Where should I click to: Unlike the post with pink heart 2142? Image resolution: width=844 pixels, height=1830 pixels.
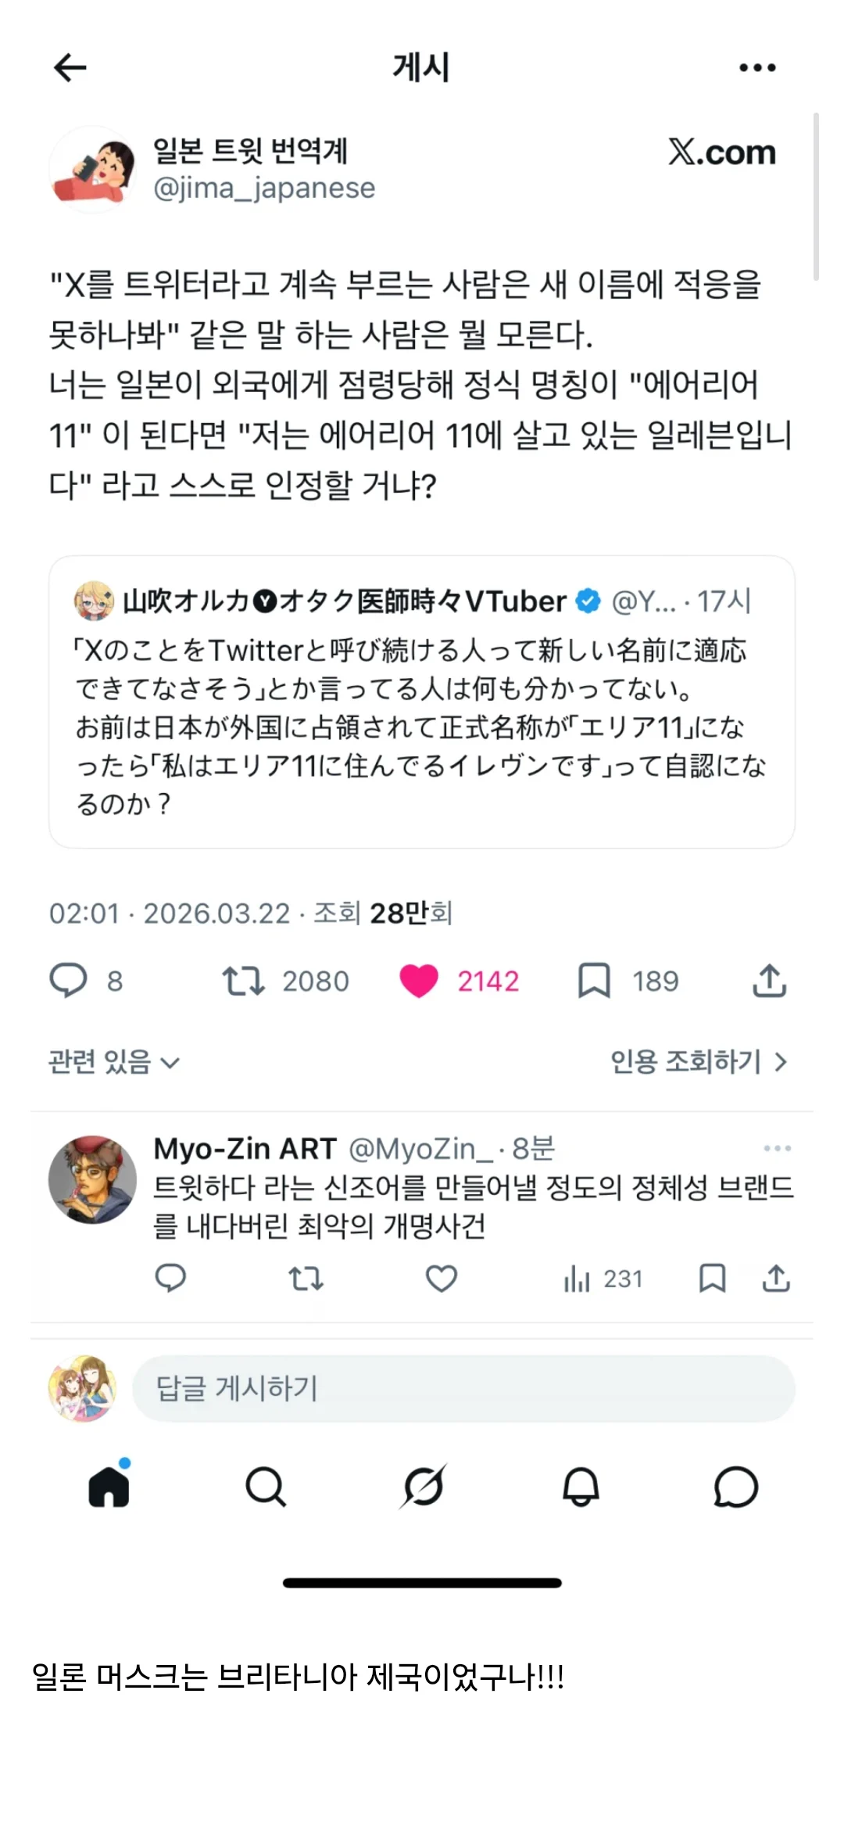click(419, 981)
